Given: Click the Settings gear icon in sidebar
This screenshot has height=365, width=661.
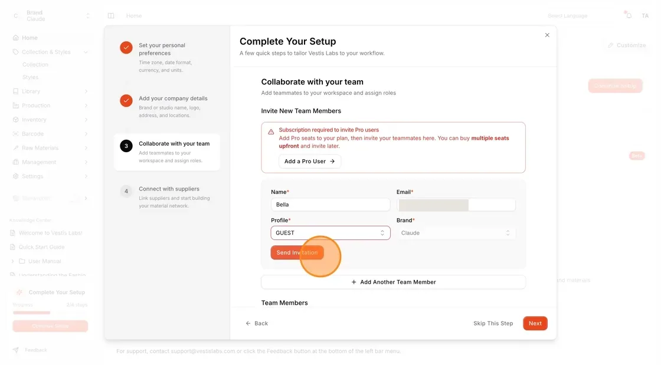Looking at the screenshot, I should tap(15, 176).
